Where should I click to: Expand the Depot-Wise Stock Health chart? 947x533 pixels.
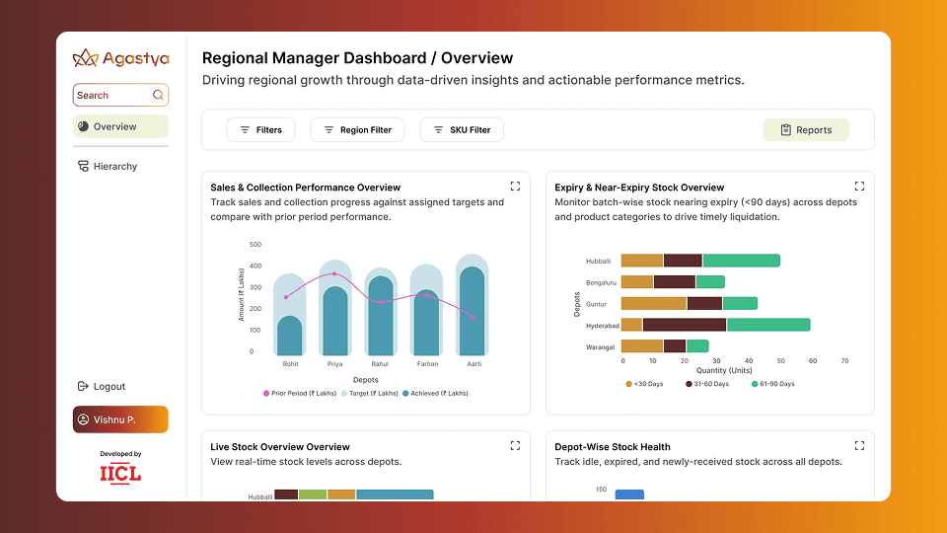coord(859,445)
